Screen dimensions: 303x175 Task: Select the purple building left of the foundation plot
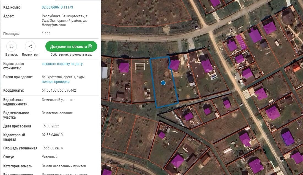[124, 67]
